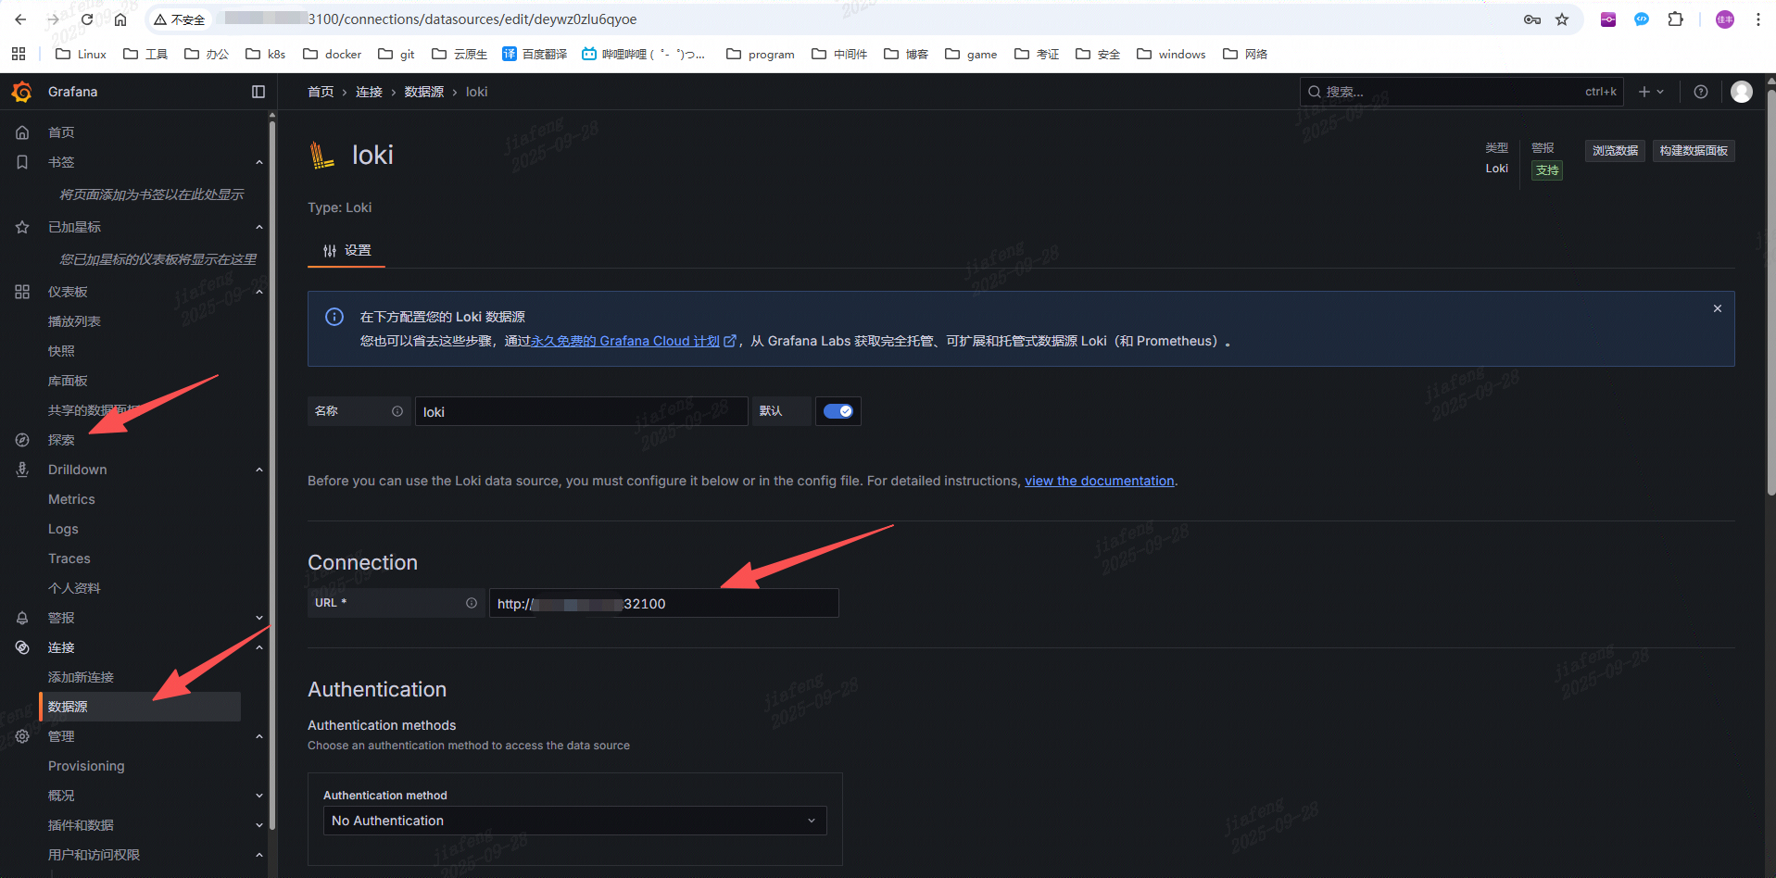This screenshot has height=878, width=1776.
Task: Open Metrics under Drilldown
Action: [x=71, y=499]
